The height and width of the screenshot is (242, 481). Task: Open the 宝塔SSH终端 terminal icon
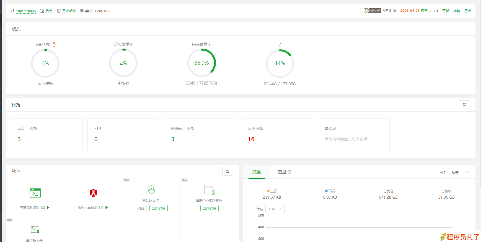35,193
